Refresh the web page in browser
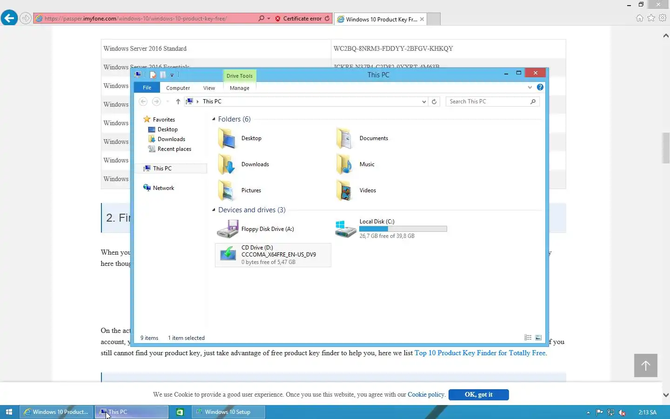Image resolution: width=670 pixels, height=419 pixels. 327,19
